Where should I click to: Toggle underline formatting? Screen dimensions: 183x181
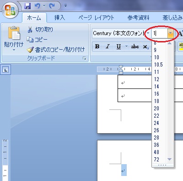(x=118, y=47)
